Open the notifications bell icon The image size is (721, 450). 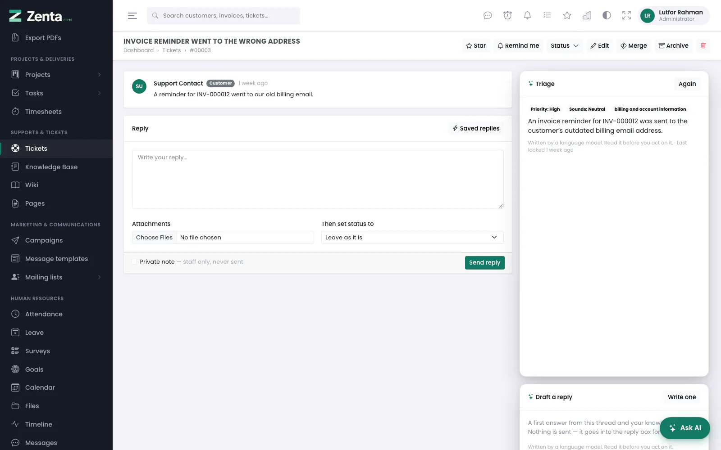pos(527,16)
